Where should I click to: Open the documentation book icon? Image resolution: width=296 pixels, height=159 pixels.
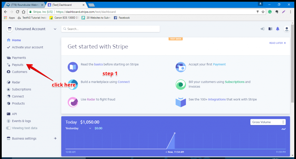(270, 29)
